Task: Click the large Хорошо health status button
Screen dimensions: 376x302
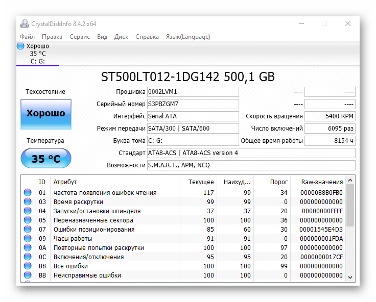Action: pyautogui.click(x=46, y=114)
